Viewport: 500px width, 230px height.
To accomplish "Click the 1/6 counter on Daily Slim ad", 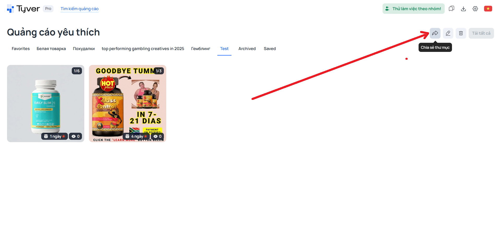I will tap(77, 71).
